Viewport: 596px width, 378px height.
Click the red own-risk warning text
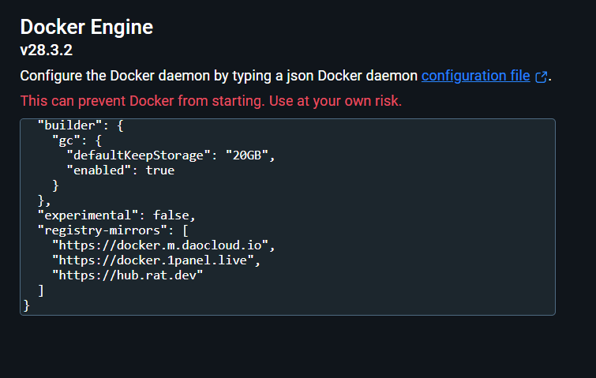tap(211, 101)
